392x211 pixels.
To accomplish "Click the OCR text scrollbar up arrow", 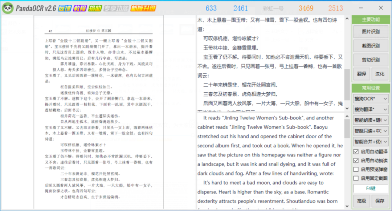I will pos(347,19).
